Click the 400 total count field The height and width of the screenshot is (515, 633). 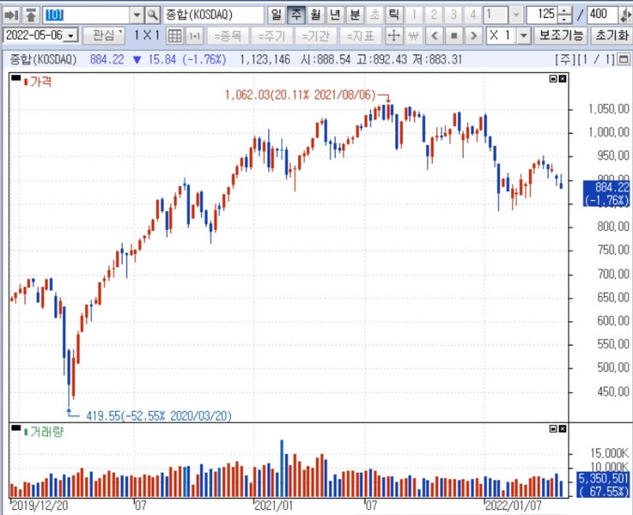tap(602, 15)
